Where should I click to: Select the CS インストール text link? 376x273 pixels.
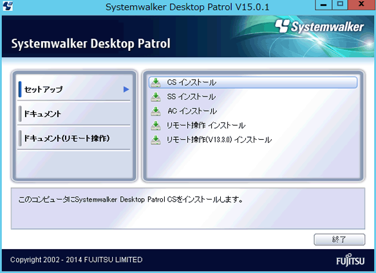coord(192,82)
